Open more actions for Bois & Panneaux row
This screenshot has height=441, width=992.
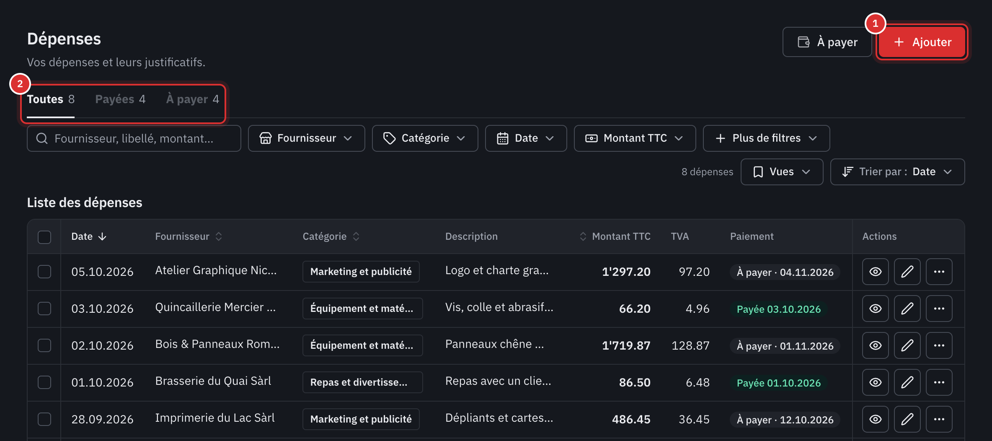click(939, 345)
